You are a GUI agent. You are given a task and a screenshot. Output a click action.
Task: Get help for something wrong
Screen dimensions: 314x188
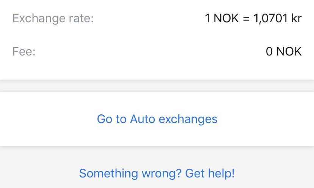click(157, 173)
